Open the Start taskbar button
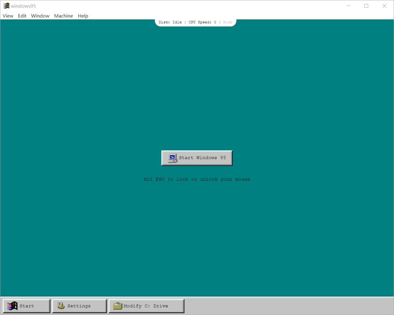 pyautogui.click(x=26, y=306)
